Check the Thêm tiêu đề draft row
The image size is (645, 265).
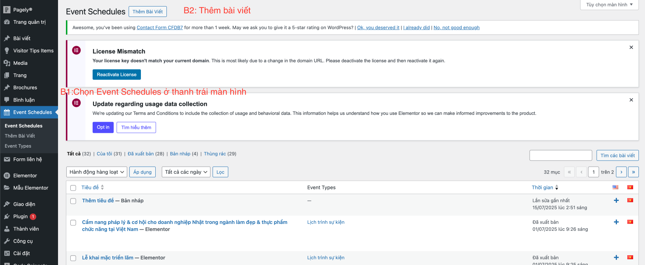tap(73, 201)
